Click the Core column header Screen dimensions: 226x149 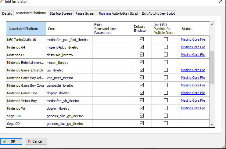[69, 29]
